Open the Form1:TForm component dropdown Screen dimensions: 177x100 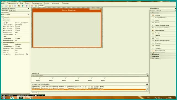28,15
